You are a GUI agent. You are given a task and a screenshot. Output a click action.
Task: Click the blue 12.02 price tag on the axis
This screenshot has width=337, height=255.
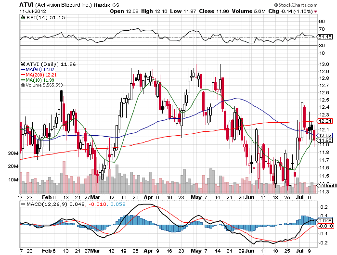tap(325, 135)
